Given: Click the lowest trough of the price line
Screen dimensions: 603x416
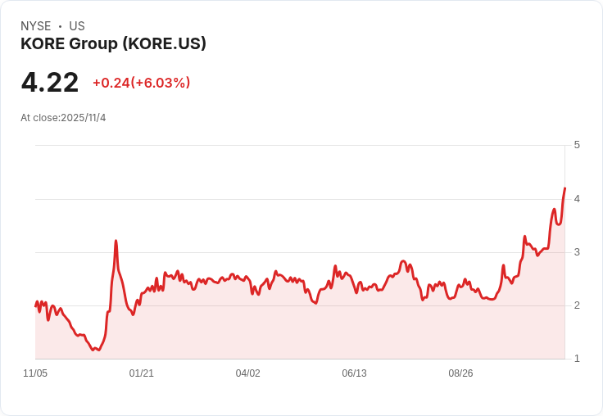Looking at the screenshot, I should coord(99,350).
